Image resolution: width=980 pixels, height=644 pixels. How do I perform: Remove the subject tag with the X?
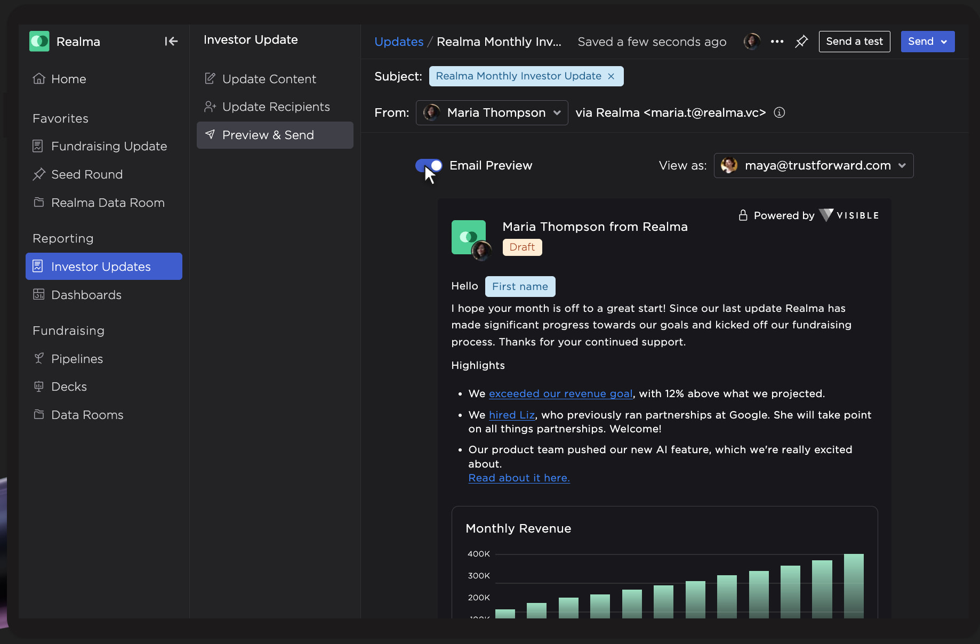pos(611,76)
